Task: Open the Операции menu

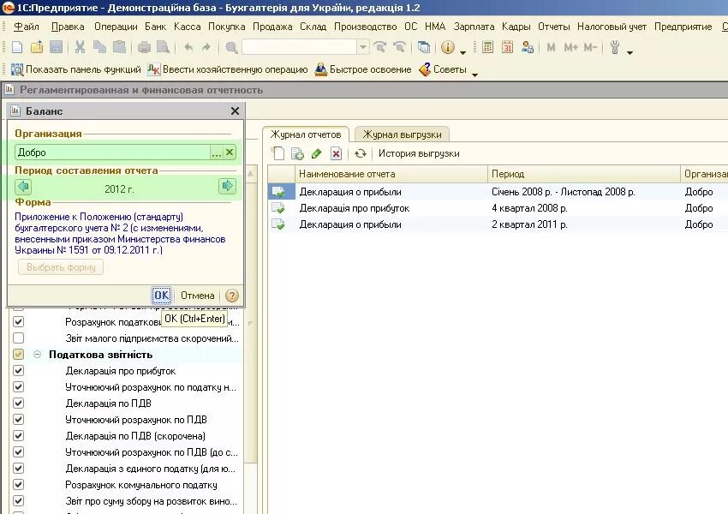Action: (116, 27)
